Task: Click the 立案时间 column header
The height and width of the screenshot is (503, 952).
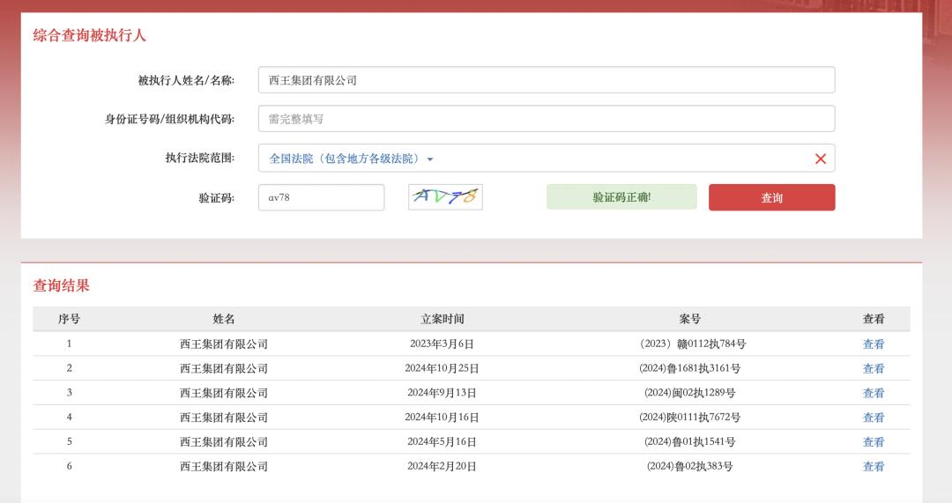Action: pos(442,319)
